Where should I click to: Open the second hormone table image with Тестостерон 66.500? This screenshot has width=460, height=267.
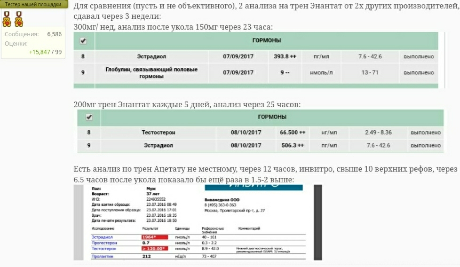click(261, 131)
